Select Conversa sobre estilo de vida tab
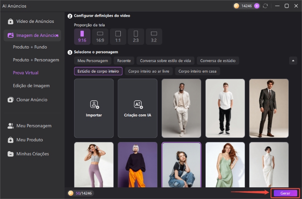Image resolution: width=302 pixels, height=199 pixels. (165, 61)
